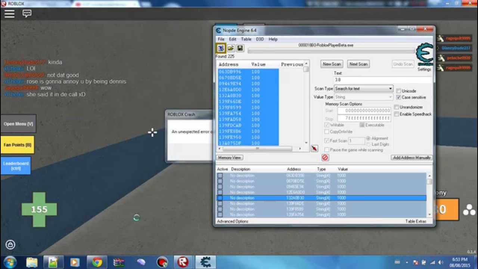Open WinRAR from the taskbar
Screen dimensions: 478x269
(x=119, y=262)
